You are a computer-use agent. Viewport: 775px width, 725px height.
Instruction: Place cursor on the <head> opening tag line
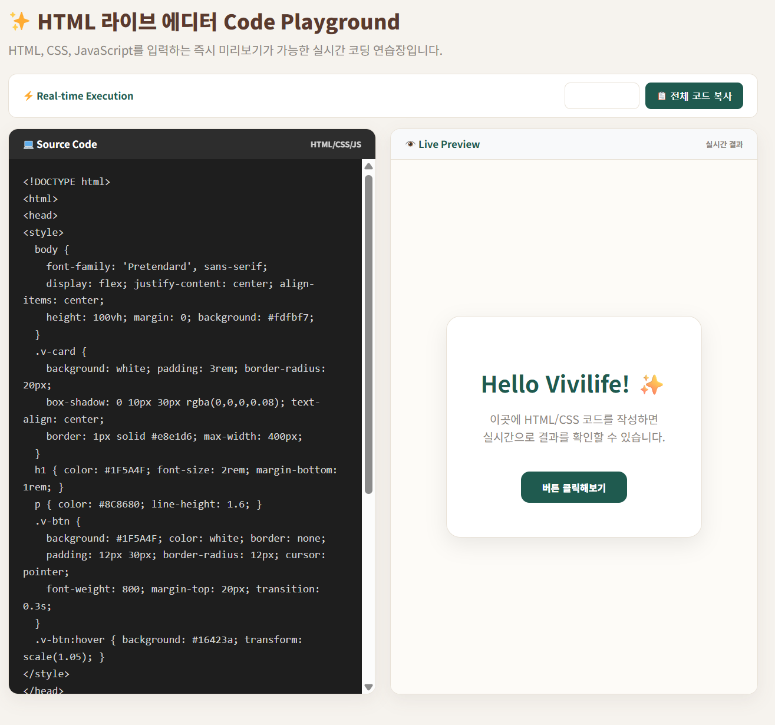[41, 215]
